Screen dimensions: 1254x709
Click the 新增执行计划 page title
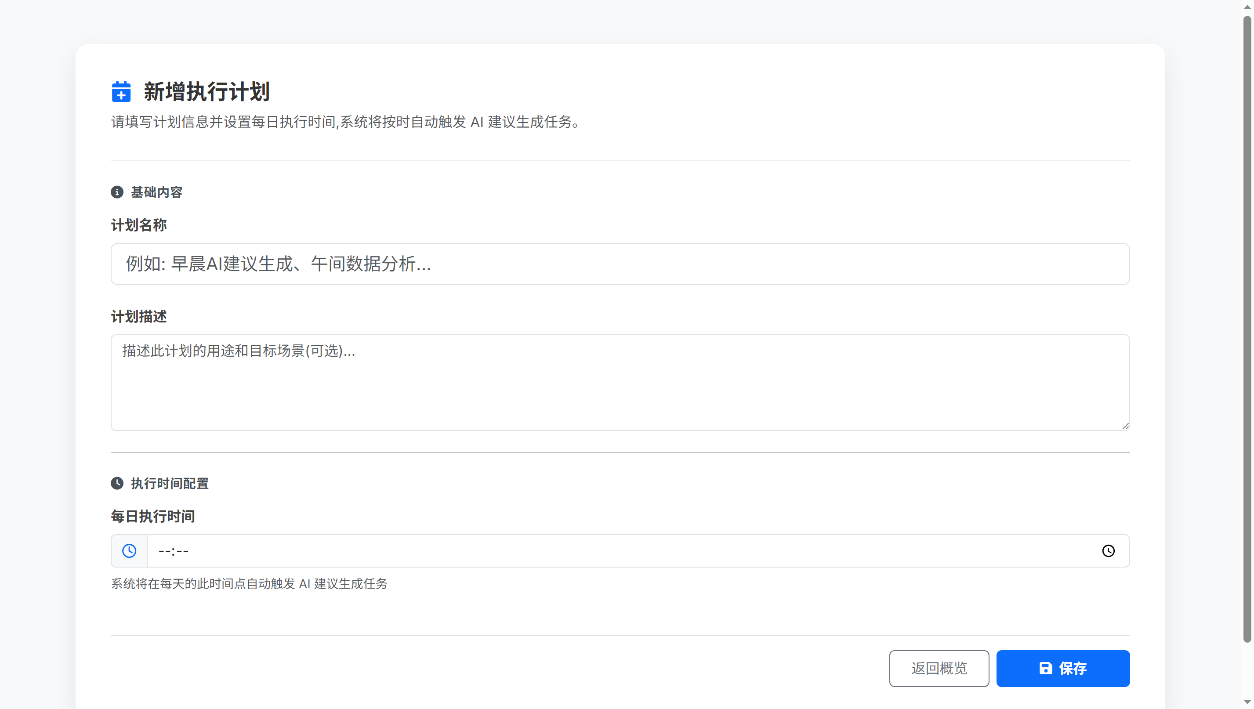point(207,91)
